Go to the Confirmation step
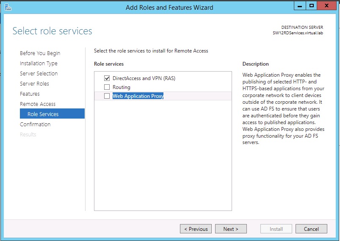Viewport: 340px width, 241px height. [x=35, y=124]
